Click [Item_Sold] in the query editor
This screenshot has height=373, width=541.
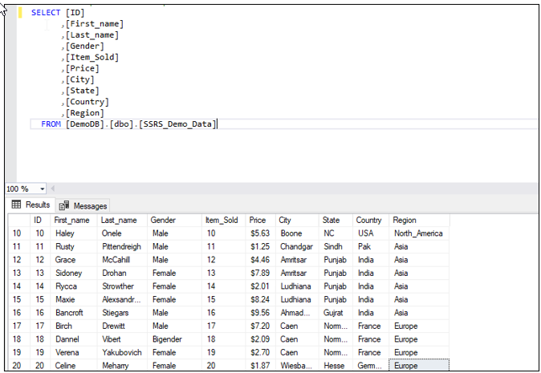point(92,57)
